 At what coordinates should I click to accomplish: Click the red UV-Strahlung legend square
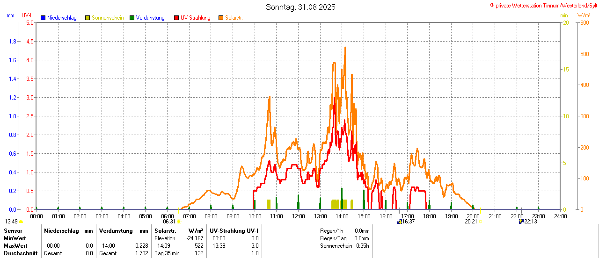[176, 18]
